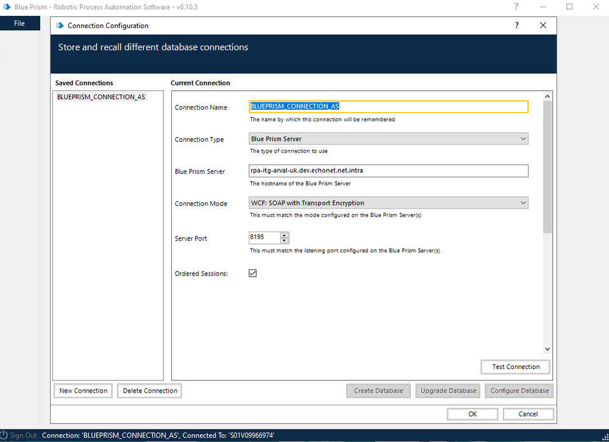This screenshot has width=609, height=442.
Task: Click the 'Blue Prism Server' field label
Action: 199,172
